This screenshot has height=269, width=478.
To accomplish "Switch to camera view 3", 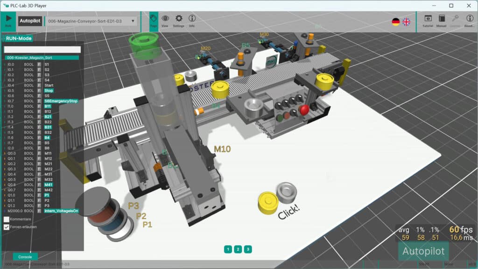I will [248, 249].
